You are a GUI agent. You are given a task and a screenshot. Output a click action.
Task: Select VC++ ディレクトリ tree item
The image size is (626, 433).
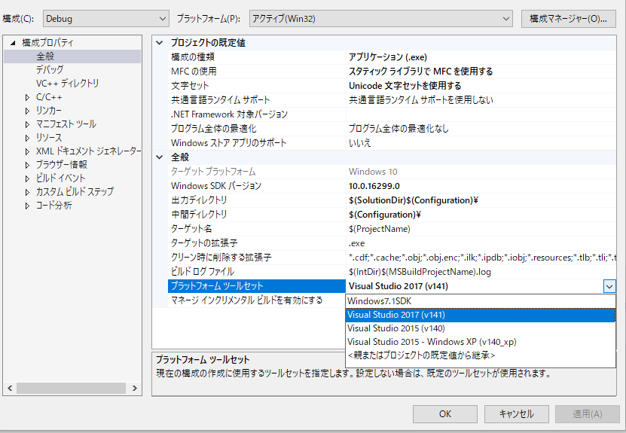[x=68, y=83]
